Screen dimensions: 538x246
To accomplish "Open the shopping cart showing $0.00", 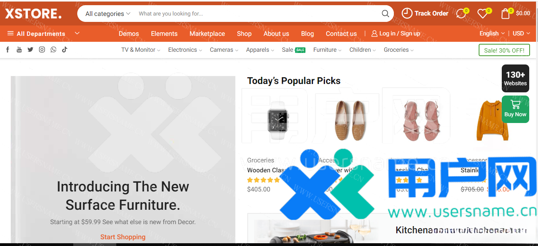I will (x=516, y=14).
